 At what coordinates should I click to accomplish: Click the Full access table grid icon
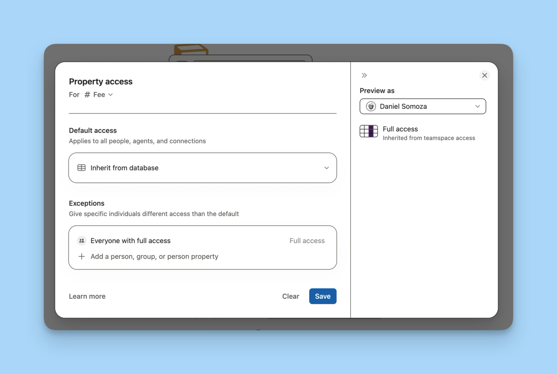point(368,131)
